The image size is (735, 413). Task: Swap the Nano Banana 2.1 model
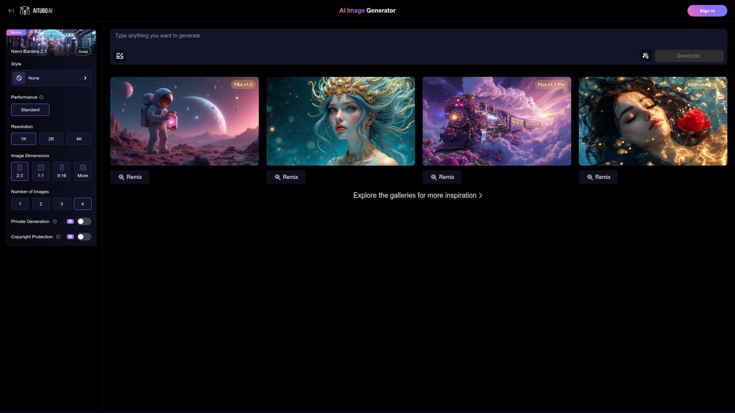pos(83,52)
